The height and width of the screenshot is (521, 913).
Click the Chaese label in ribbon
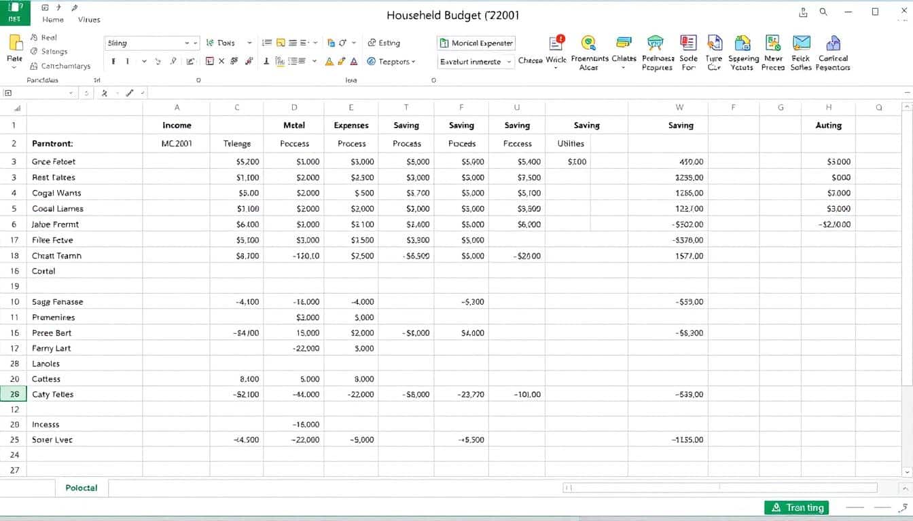pos(530,60)
